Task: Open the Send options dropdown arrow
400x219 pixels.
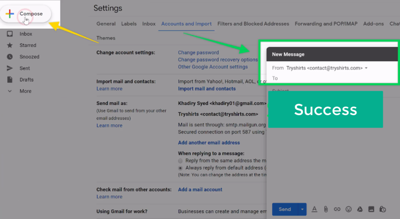Action: click(302, 209)
